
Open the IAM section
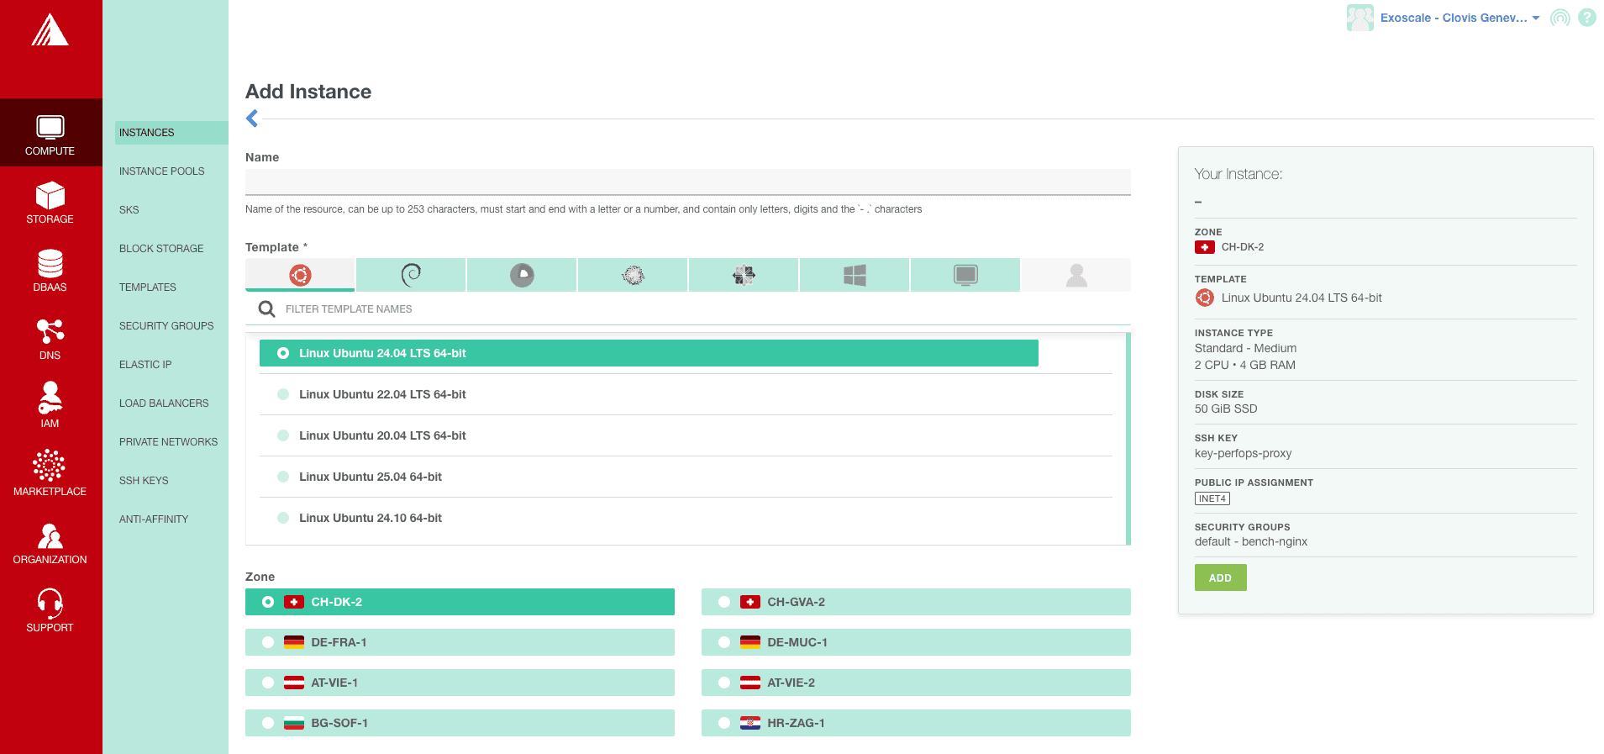tap(50, 407)
